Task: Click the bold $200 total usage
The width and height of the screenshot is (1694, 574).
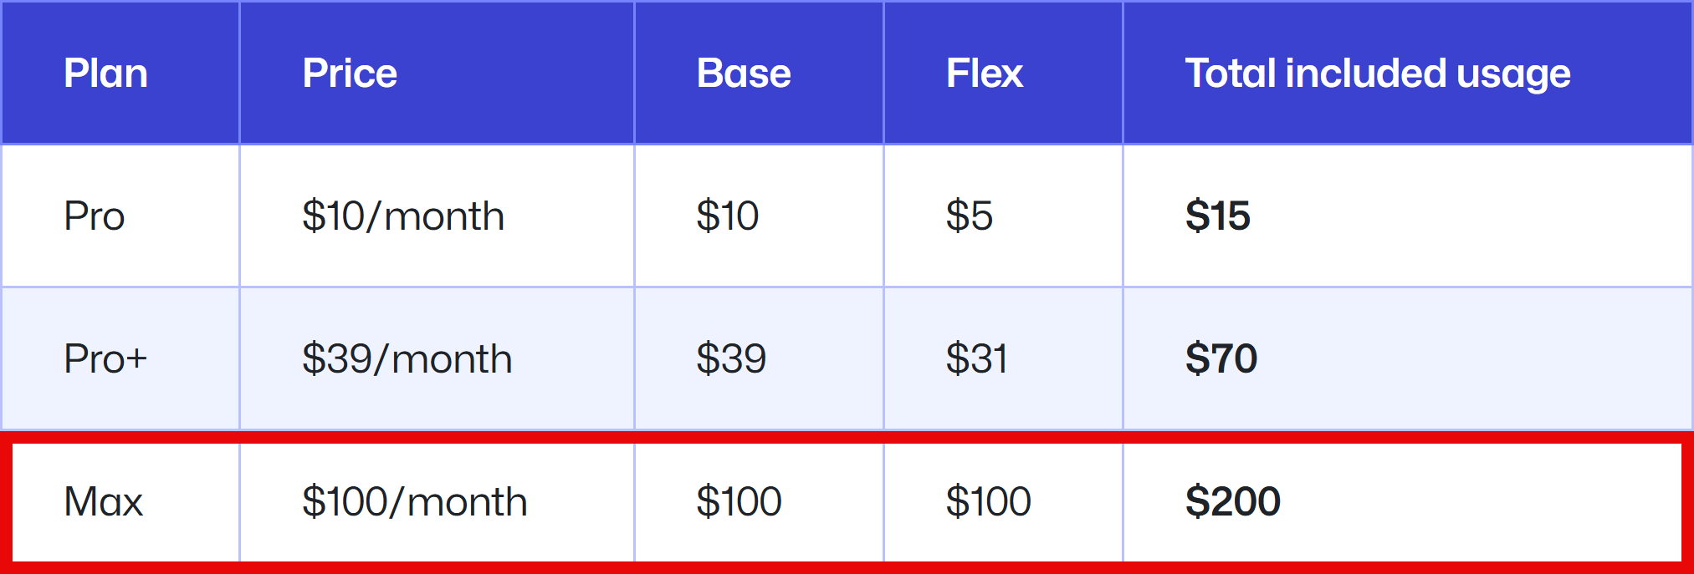Action: click(x=1233, y=502)
